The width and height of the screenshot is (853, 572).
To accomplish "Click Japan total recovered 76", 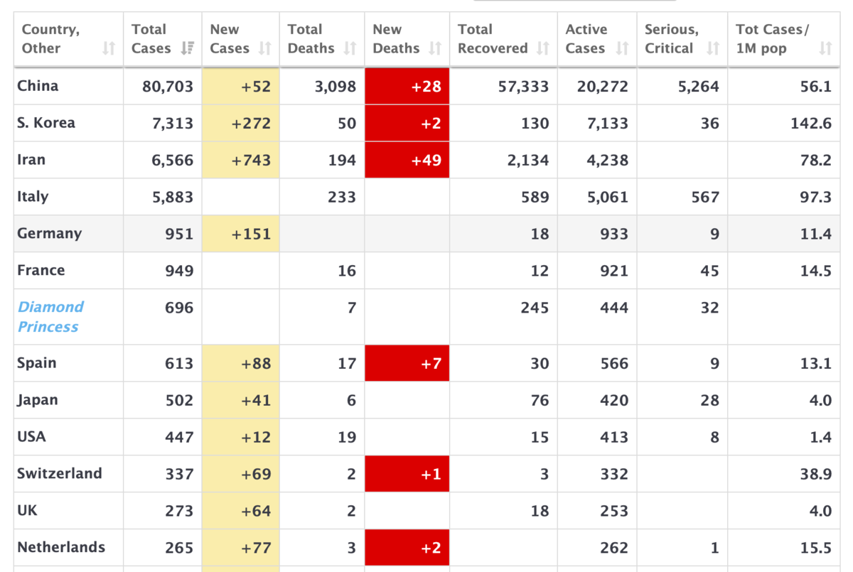I will click(x=540, y=401).
